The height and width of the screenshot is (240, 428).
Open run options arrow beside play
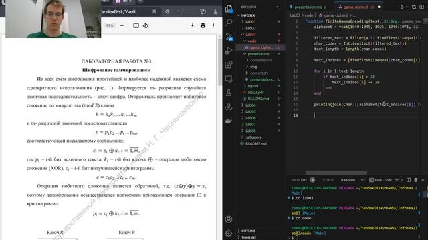tap(407, 7)
